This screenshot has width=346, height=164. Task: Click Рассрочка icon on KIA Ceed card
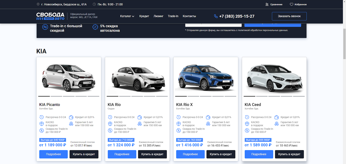(x=247, y=117)
